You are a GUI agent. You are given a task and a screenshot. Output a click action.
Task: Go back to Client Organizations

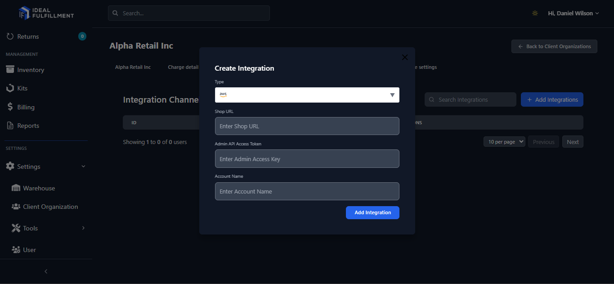coord(554,46)
